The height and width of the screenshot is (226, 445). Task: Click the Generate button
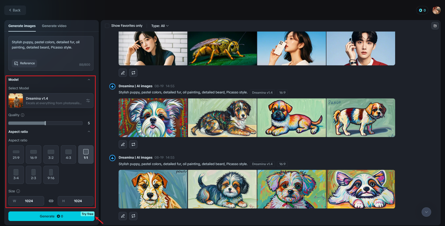(51, 216)
